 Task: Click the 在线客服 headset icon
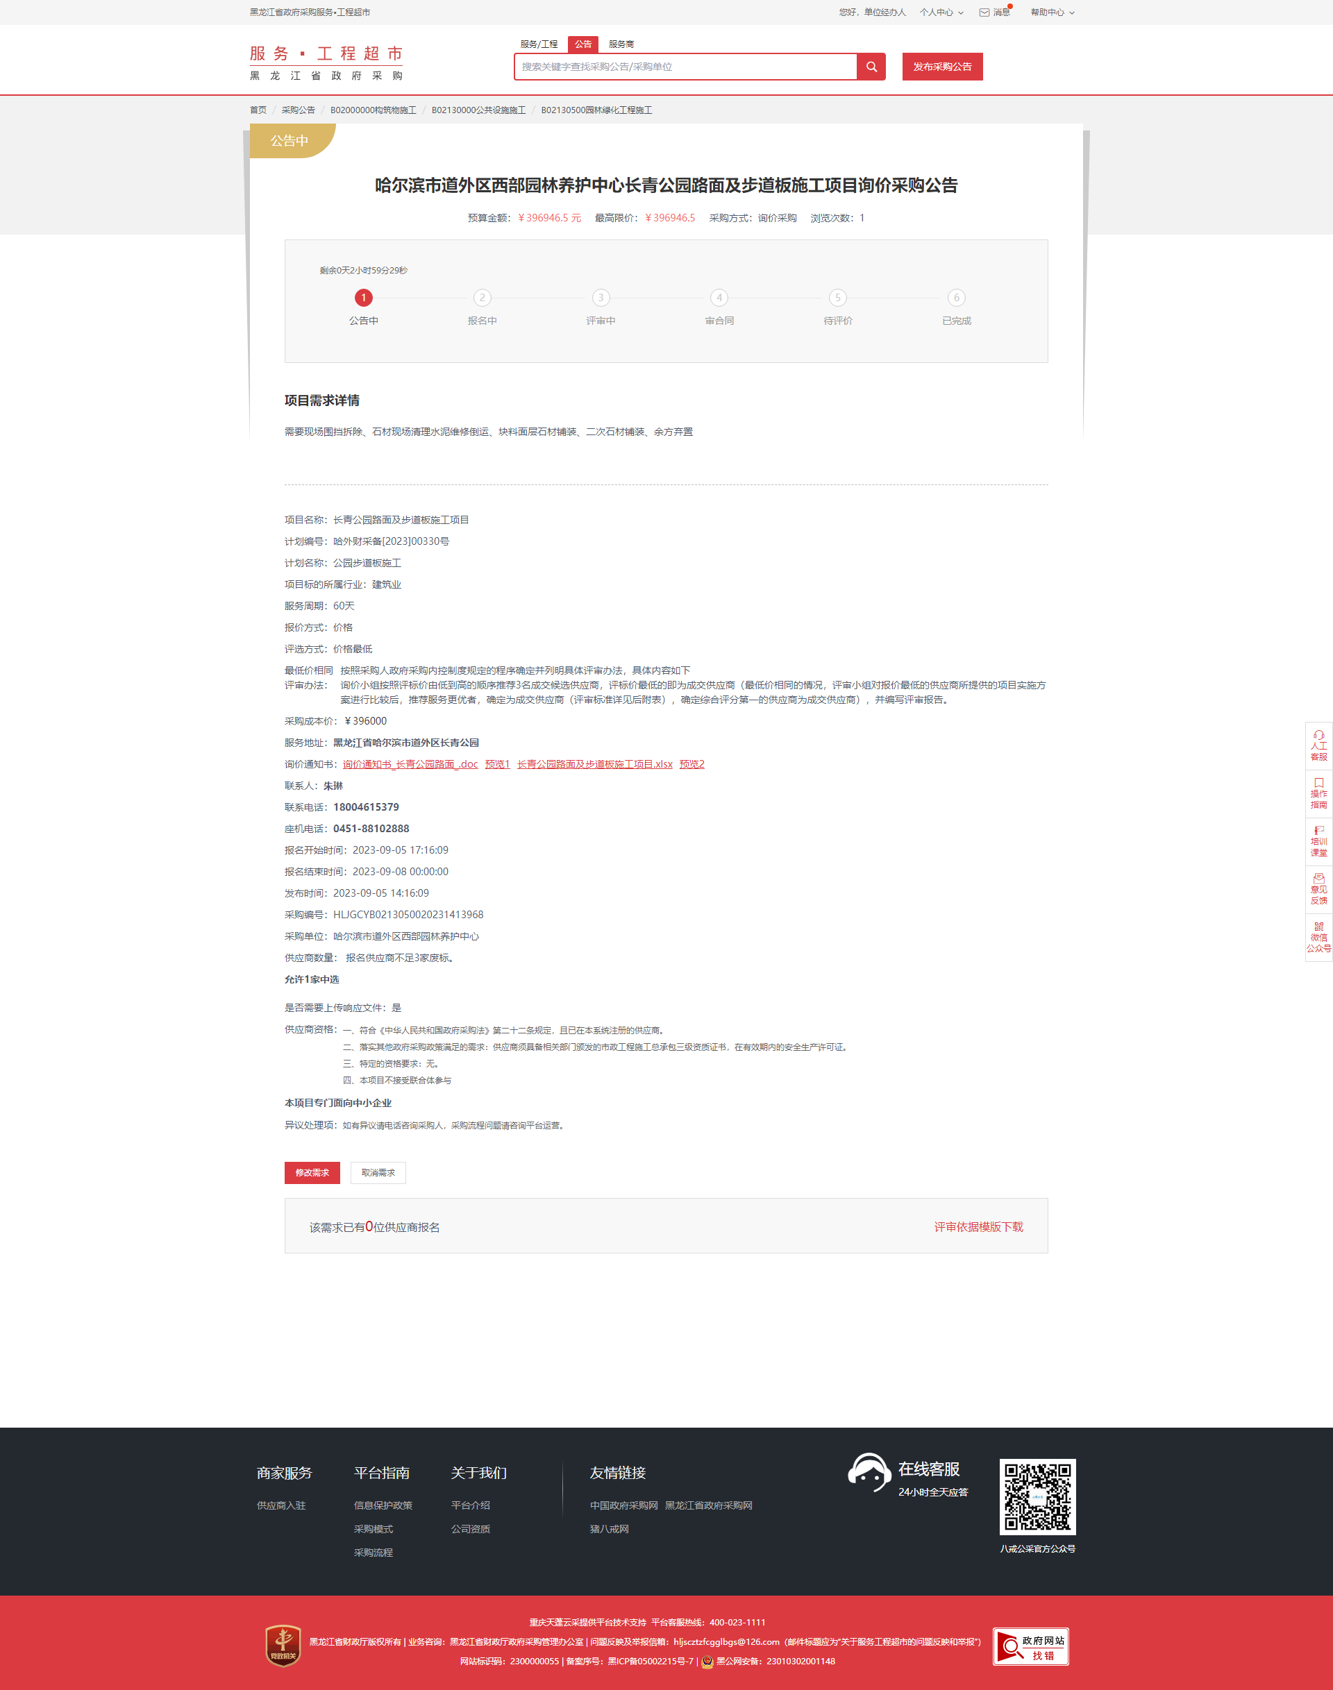click(x=869, y=1471)
